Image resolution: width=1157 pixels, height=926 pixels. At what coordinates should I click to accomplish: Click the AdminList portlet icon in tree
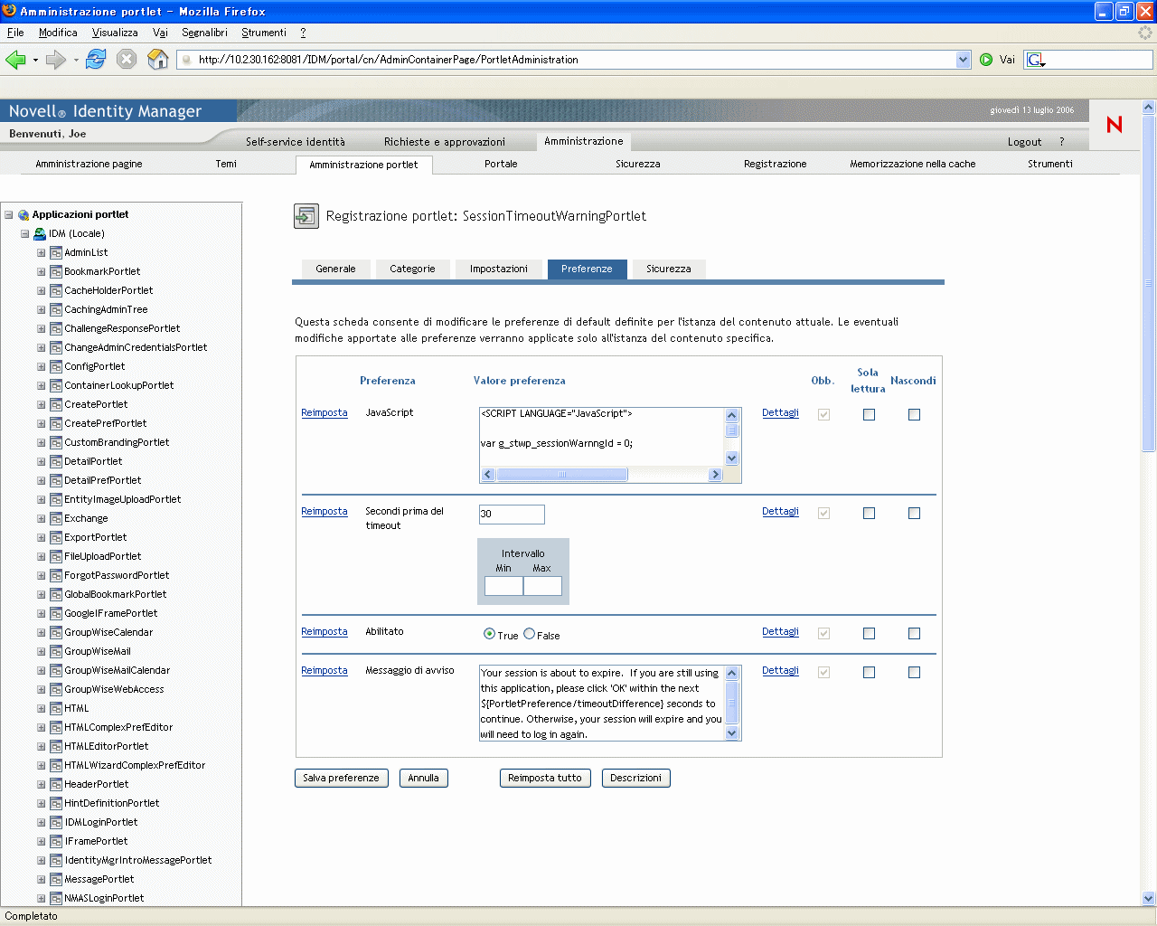[x=56, y=253]
